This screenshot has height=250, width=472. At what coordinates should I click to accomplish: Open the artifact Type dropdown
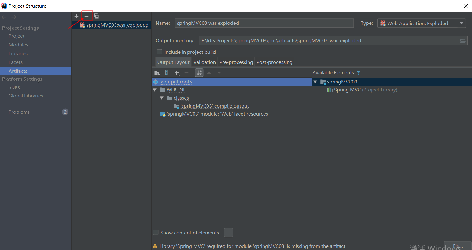click(x=422, y=23)
